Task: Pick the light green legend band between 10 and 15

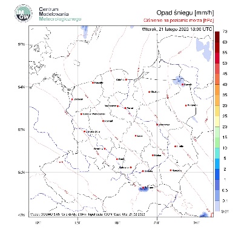Action: (217, 143)
